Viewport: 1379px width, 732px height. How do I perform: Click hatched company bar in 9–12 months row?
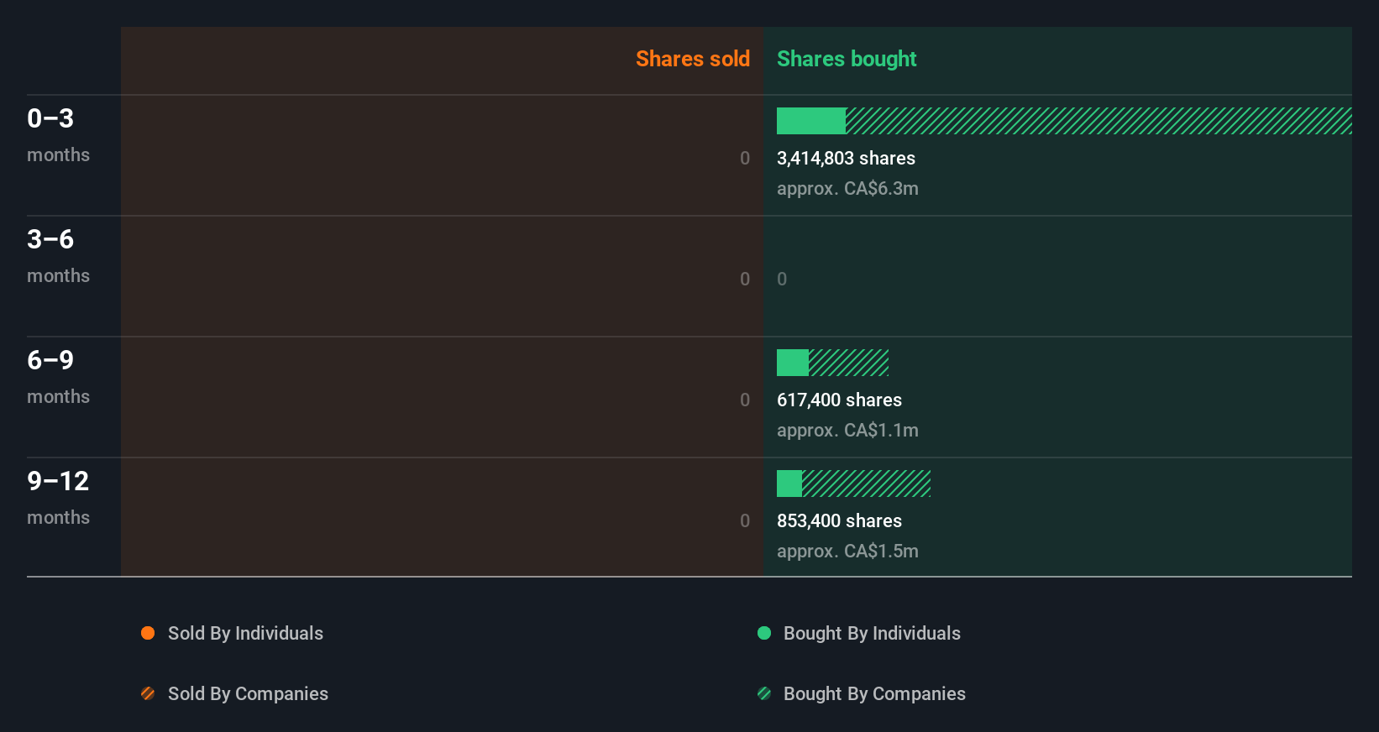tap(866, 484)
